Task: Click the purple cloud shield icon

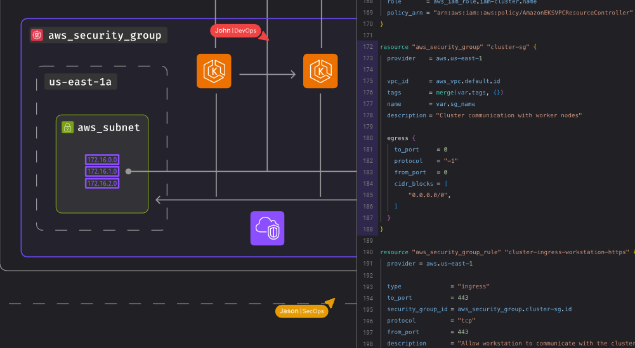Action: click(x=267, y=228)
